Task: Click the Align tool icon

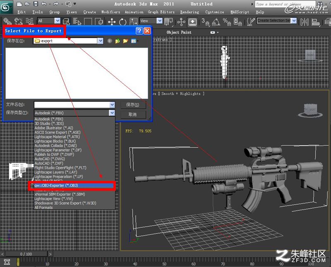Action: (316, 22)
